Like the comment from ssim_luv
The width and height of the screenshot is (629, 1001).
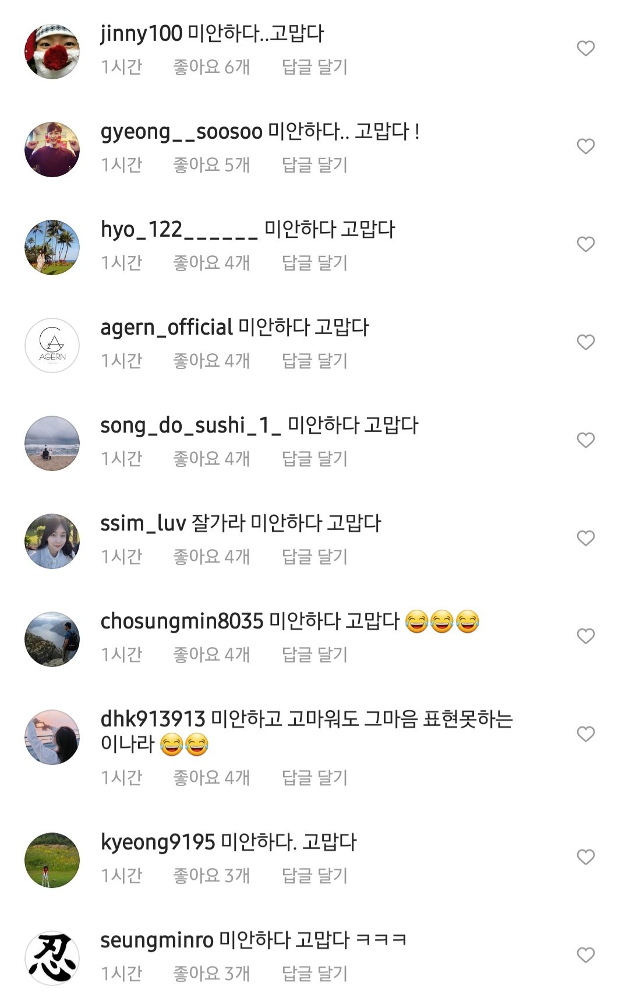585,538
